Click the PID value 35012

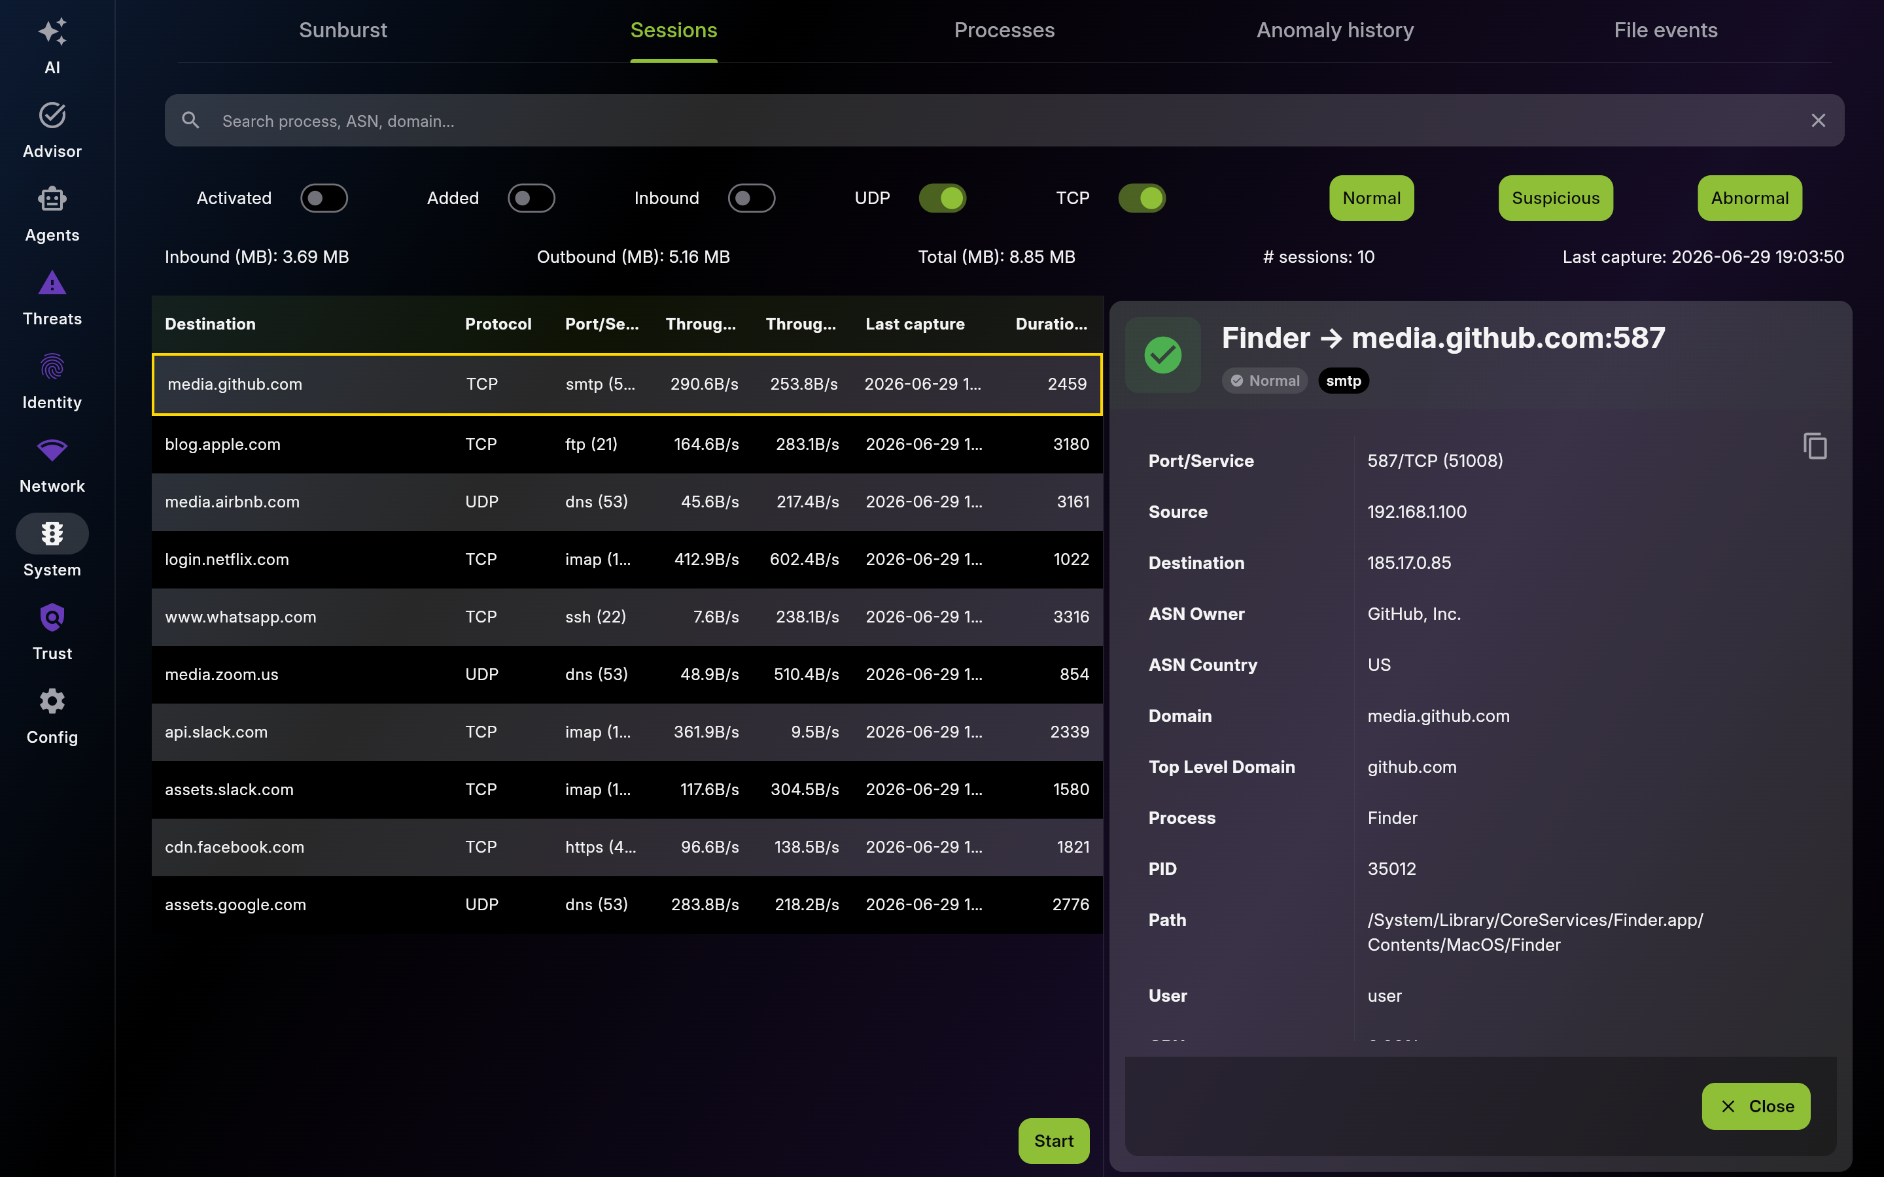[1392, 869]
